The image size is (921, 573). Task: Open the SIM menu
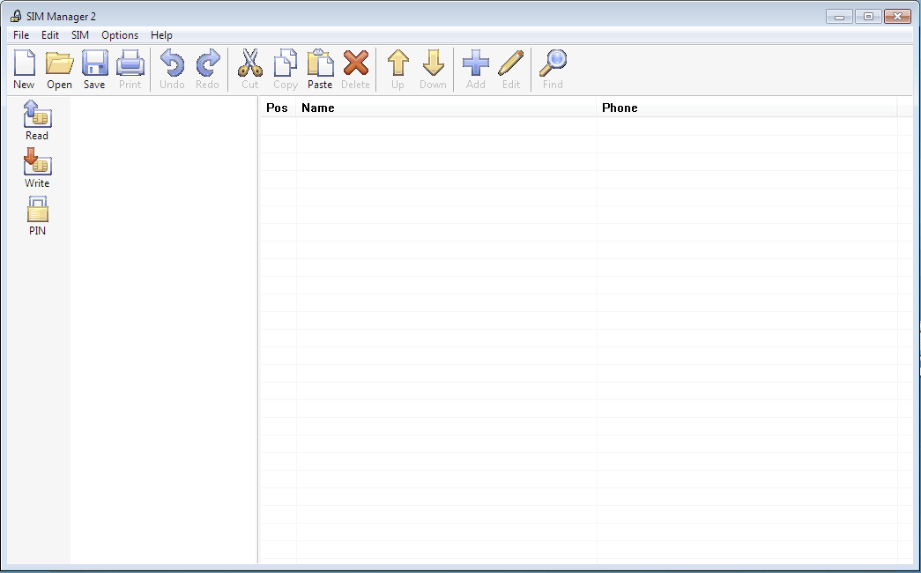click(79, 35)
